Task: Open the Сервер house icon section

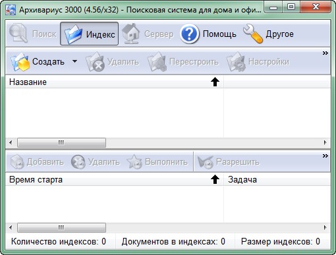Action: coord(131,34)
